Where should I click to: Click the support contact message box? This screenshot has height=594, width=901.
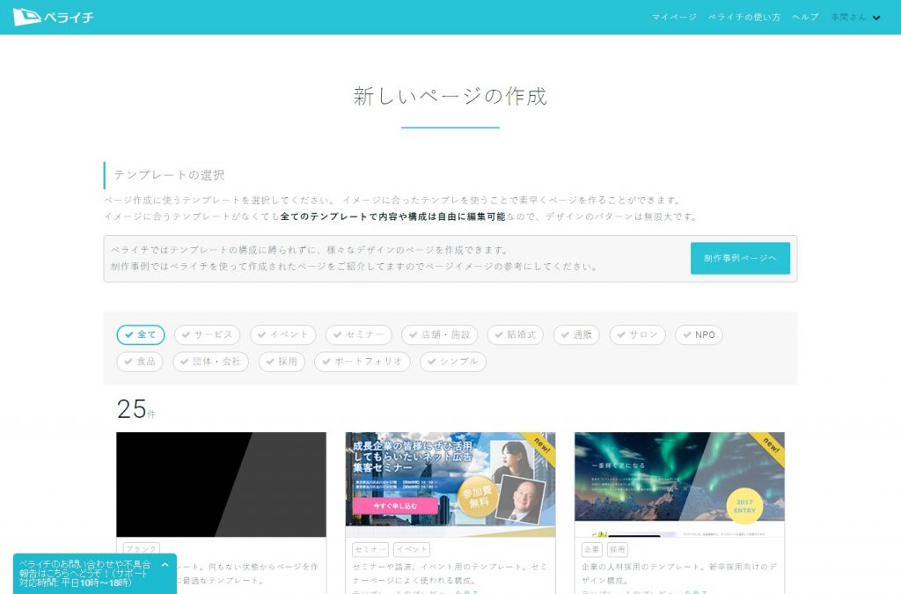(86, 573)
